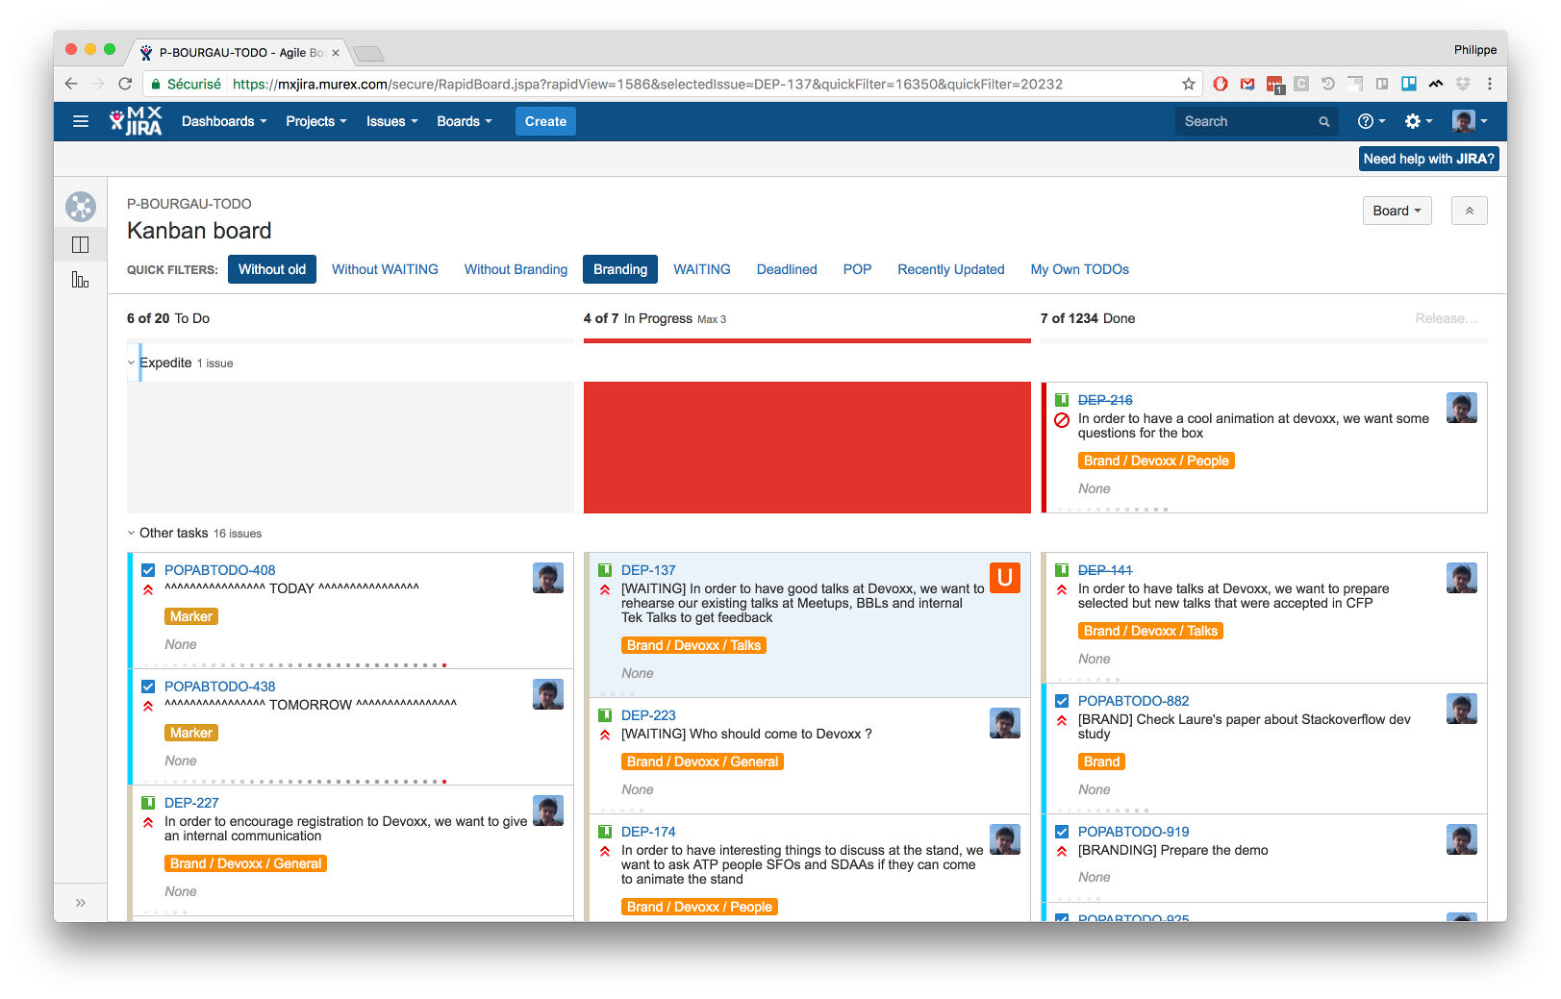Select the My Own TODOs quick filter

click(x=1080, y=269)
